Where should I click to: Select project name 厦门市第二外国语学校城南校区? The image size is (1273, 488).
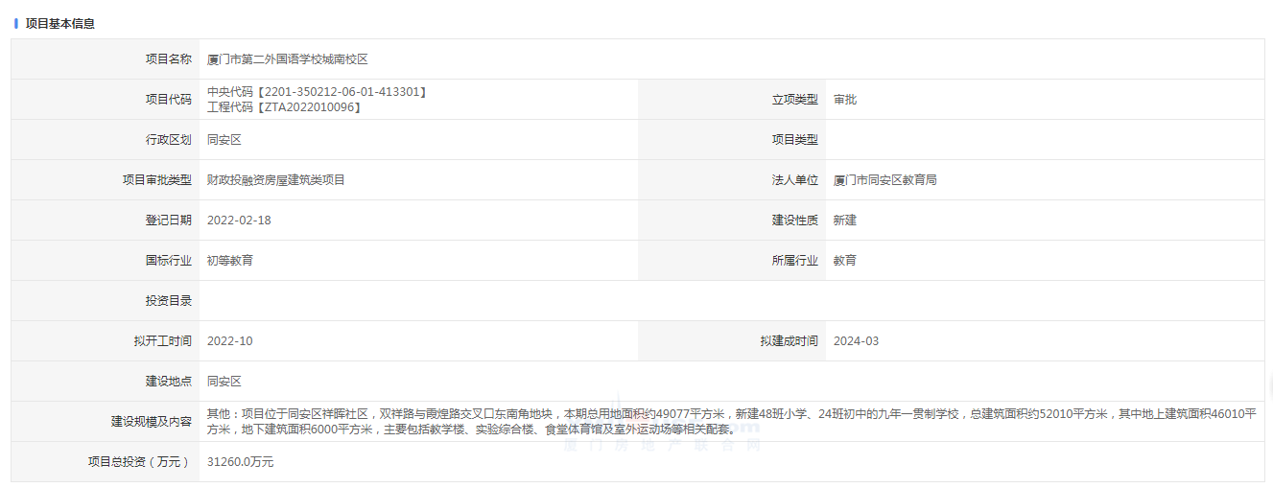[x=288, y=59]
